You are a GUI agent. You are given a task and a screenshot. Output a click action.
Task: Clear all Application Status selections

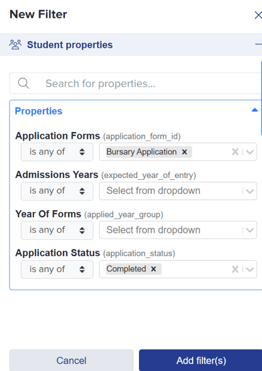[x=235, y=269]
